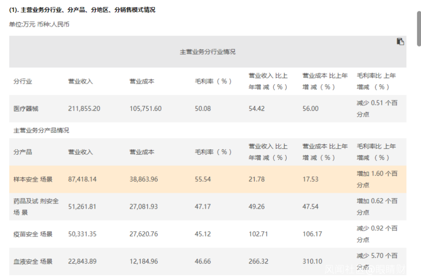Click the vertical scrollbar thumb
Image resolution: width=421 pixels, height=280 pixels.
[x=419, y=29]
